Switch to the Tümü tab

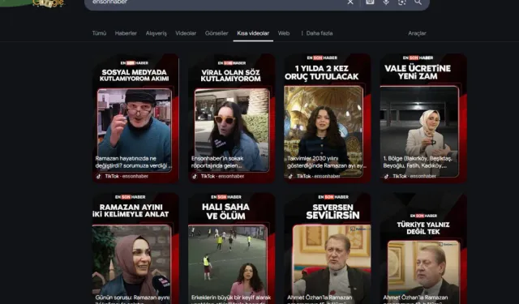click(x=99, y=33)
